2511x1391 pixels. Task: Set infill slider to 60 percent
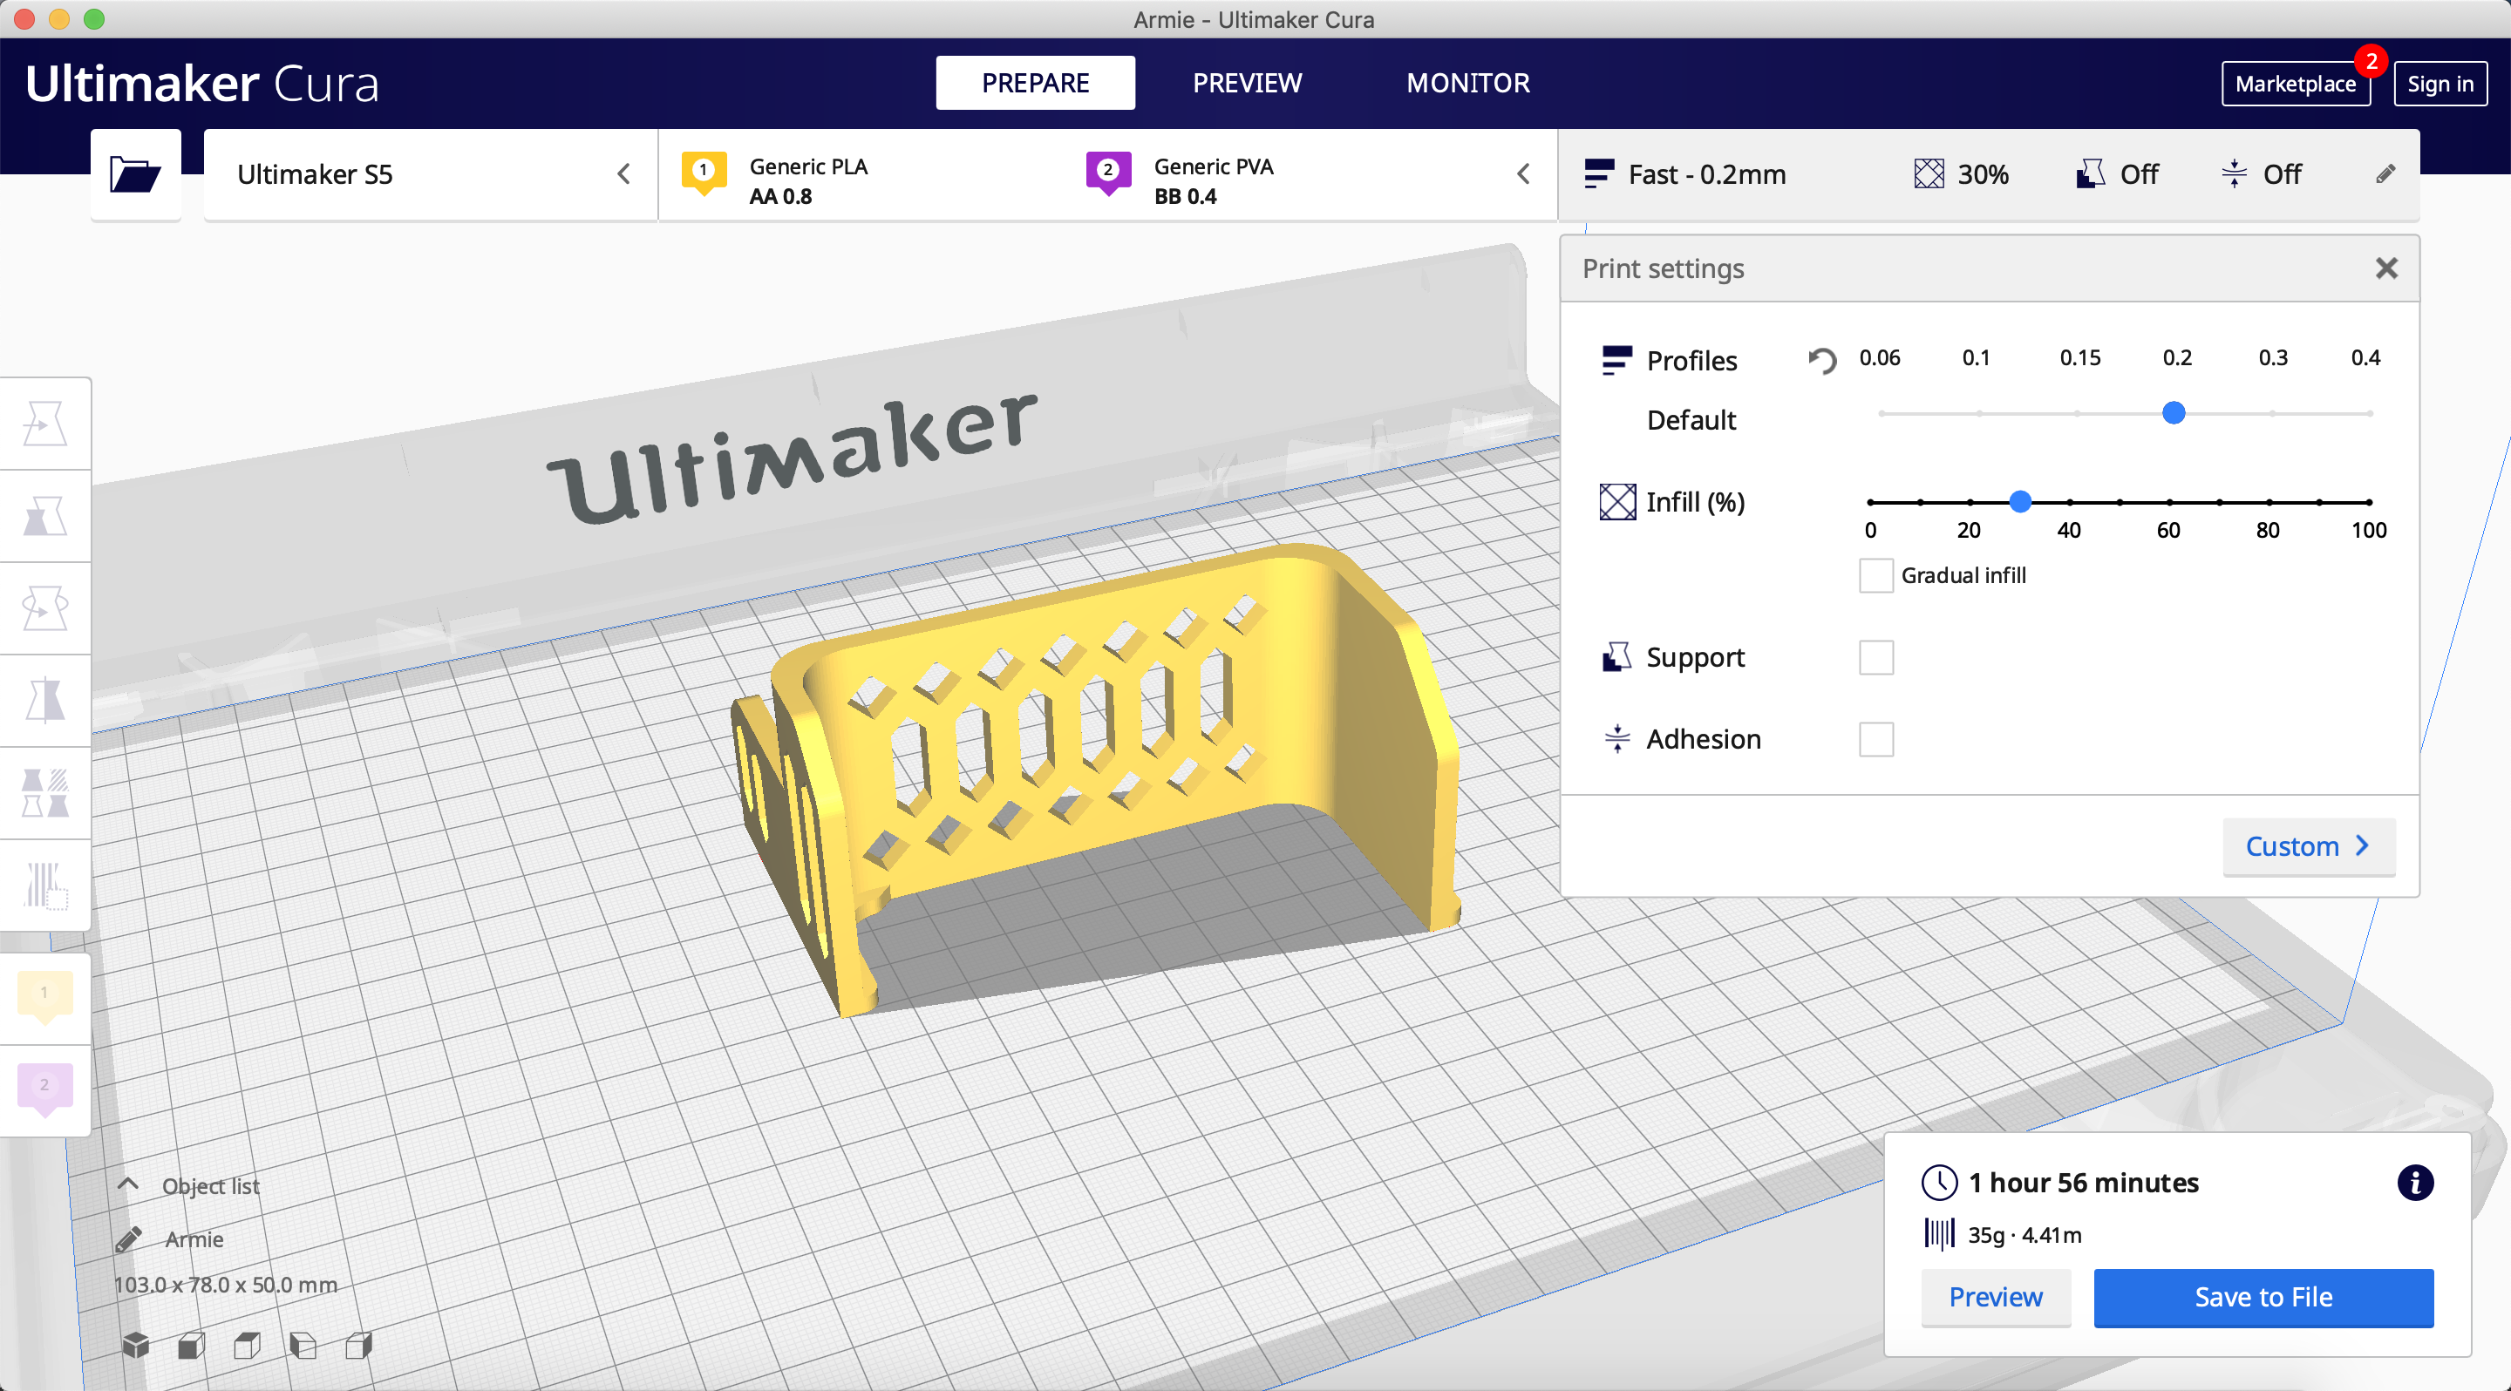point(2169,502)
